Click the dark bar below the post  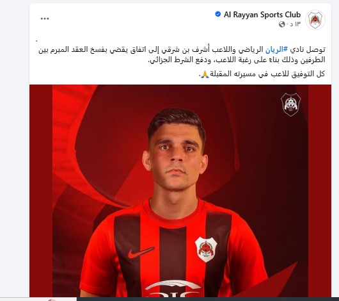pos(207,299)
